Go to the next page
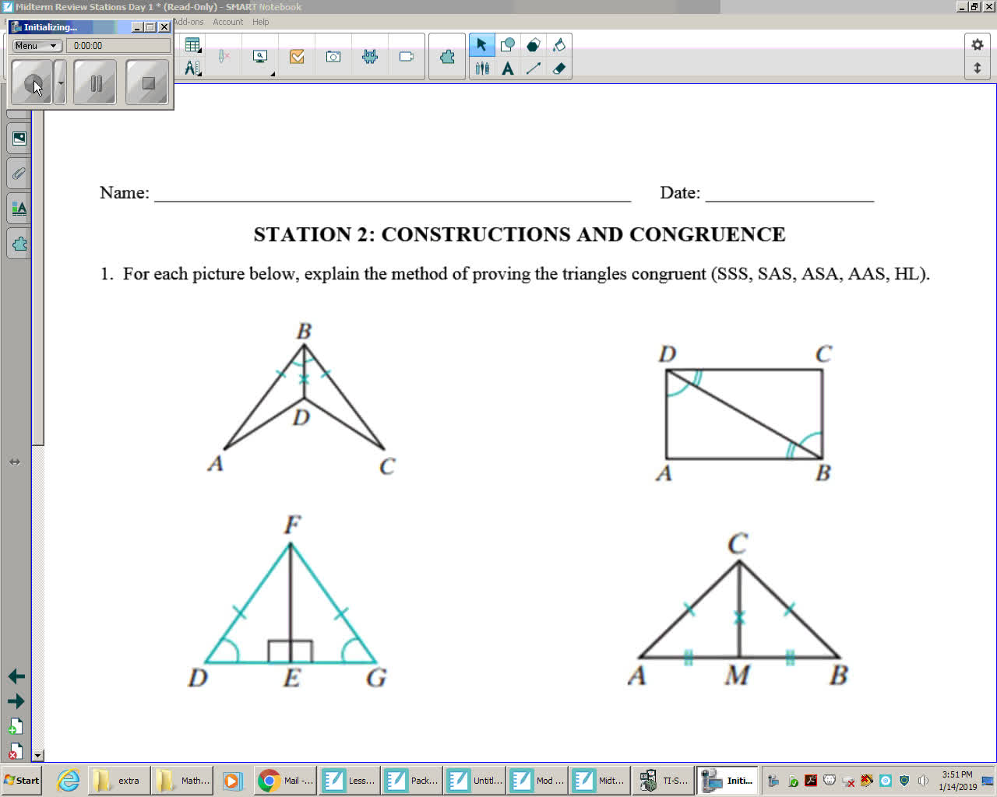 click(16, 701)
